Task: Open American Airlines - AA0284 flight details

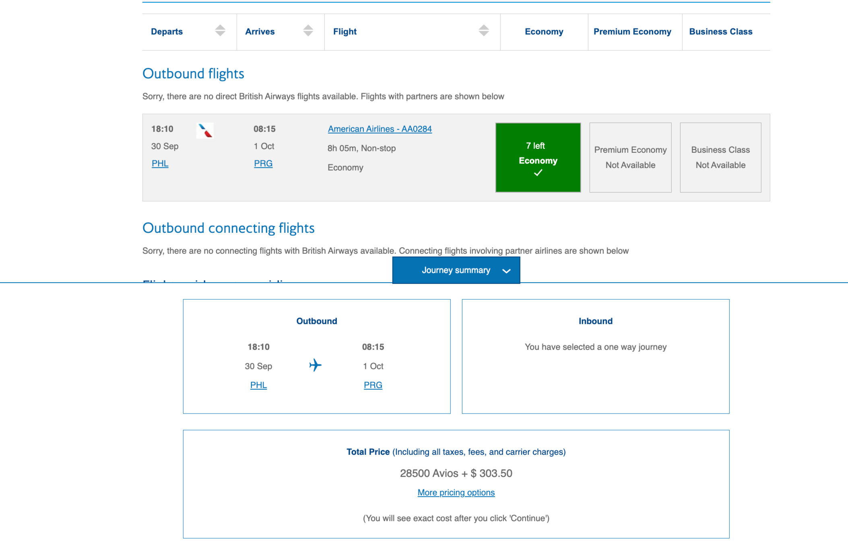Action: coord(380,129)
